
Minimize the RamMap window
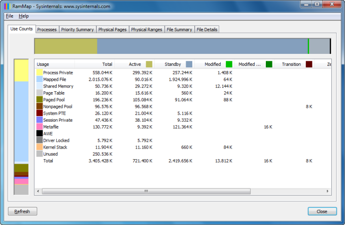[306, 4]
